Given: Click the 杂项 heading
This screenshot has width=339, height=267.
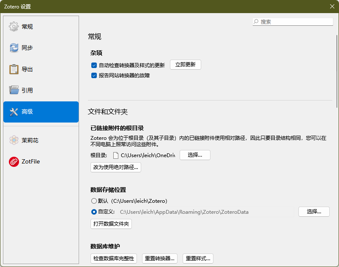Looking at the screenshot, I should 96,53.
